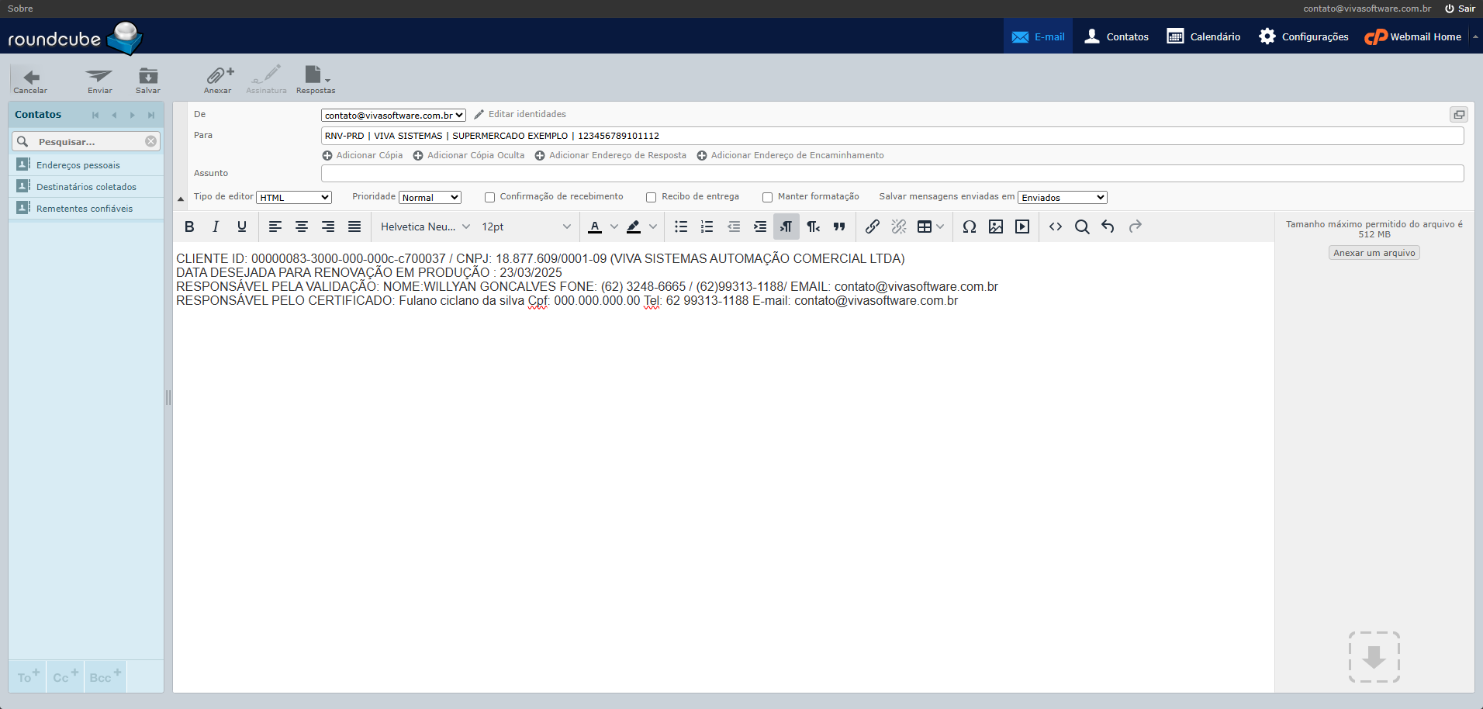Screen dimensions: 1483x709
Task: Open Calendário from the top menu
Action: click(1204, 36)
